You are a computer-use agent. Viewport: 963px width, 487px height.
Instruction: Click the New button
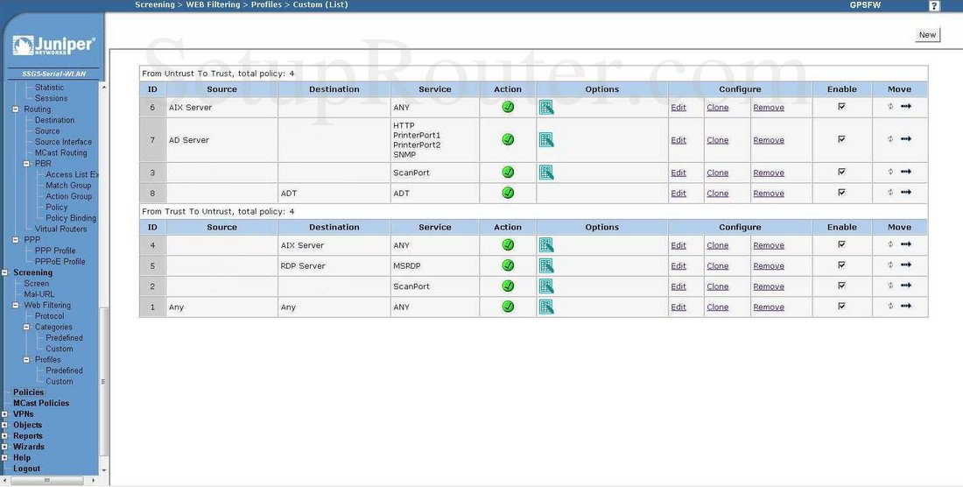pos(927,35)
